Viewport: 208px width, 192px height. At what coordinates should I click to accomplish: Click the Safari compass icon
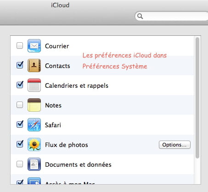click(34, 124)
